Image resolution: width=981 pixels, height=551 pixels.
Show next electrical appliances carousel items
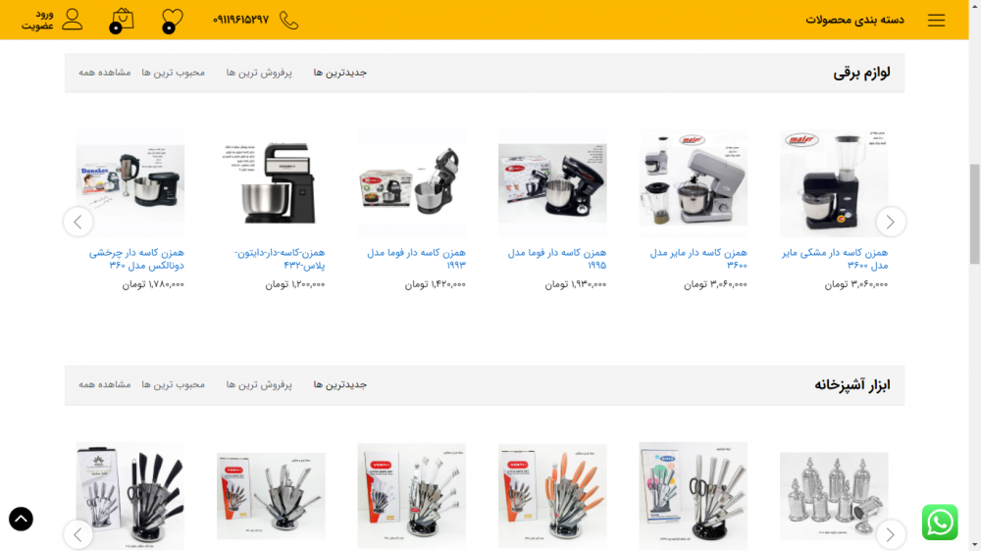tap(891, 222)
